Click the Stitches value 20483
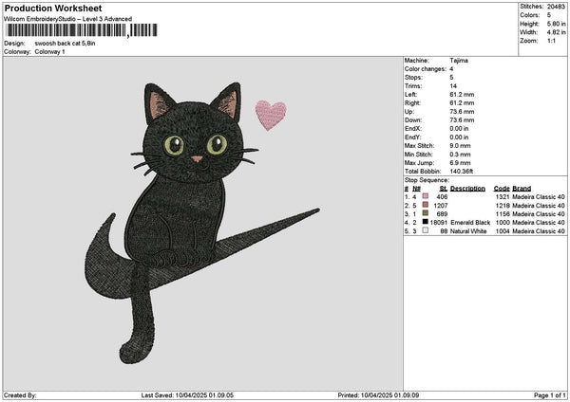Screen dimensions: 570x402 (x=556, y=7)
